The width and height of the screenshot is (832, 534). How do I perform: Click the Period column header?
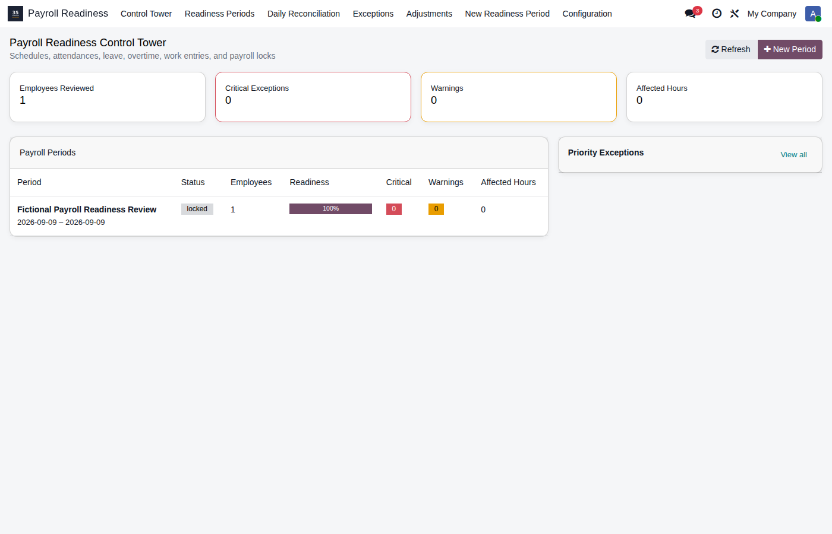click(29, 182)
